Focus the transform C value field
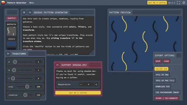187x105 pixels. click(38, 78)
